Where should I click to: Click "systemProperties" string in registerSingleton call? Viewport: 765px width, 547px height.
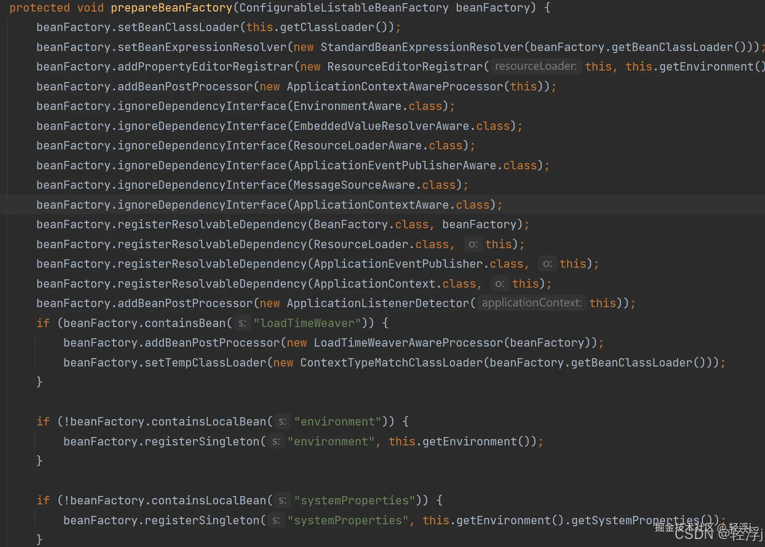347,520
